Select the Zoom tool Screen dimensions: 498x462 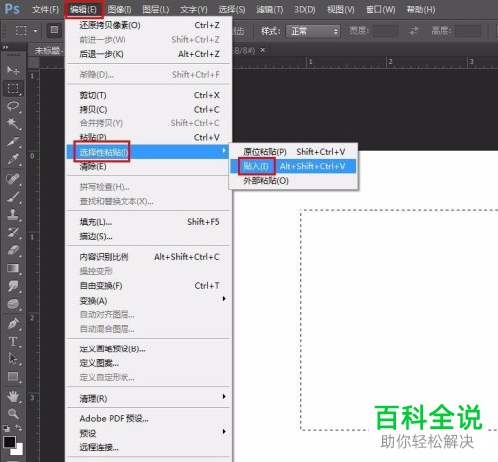point(13,413)
